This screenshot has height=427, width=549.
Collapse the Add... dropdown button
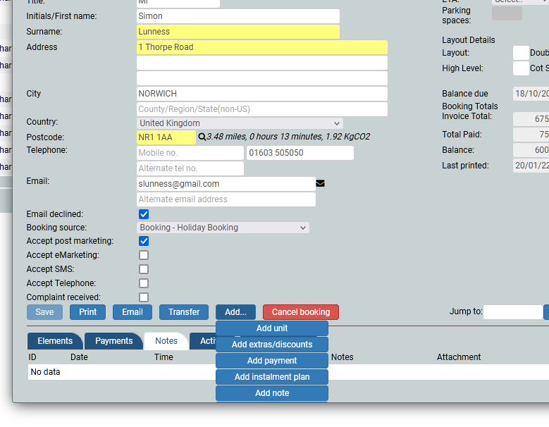click(235, 312)
